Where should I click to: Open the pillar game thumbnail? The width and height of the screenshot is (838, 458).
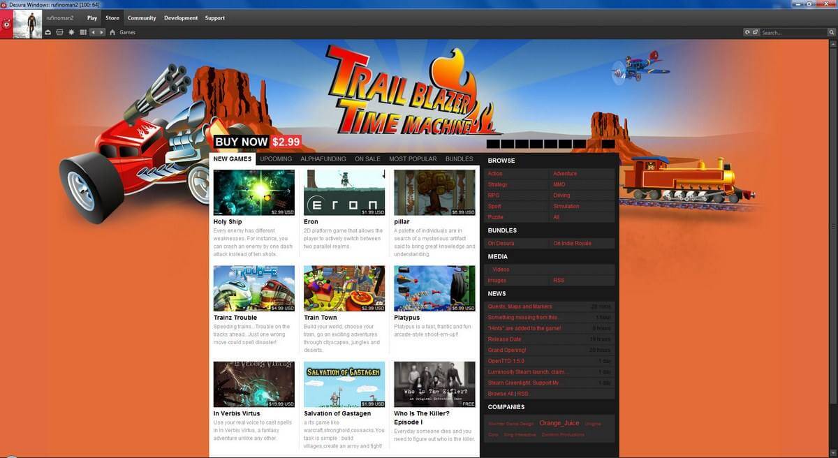tap(434, 192)
